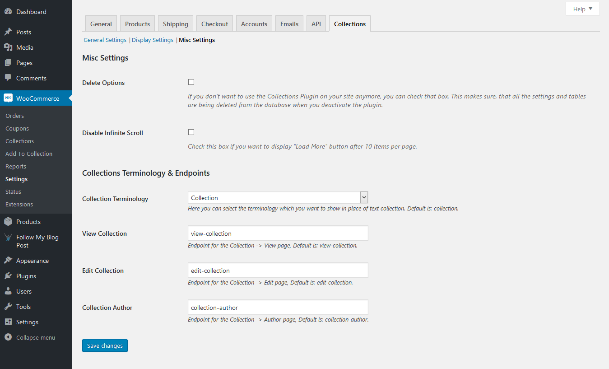Expand the Help dropdown panel
This screenshot has width=609, height=369.
(x=582, y=9)
